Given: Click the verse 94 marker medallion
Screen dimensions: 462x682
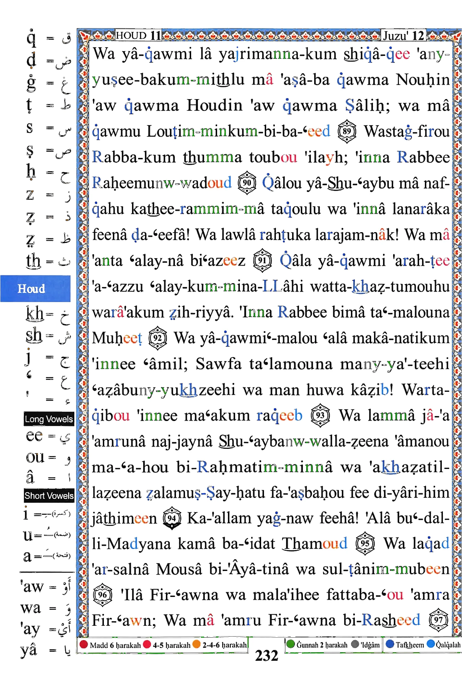Looking at the screenshot, I should (x=172, y=519).
